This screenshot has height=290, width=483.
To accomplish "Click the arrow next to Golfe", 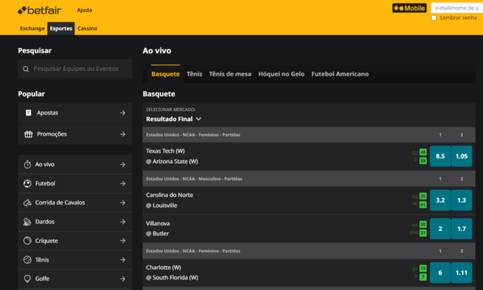I will tap(123, 278).
